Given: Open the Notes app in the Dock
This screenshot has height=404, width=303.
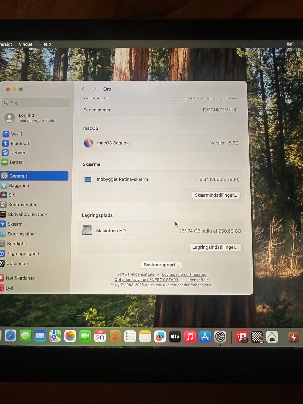Looking at the screenshot, I should (x=145, y=336).
